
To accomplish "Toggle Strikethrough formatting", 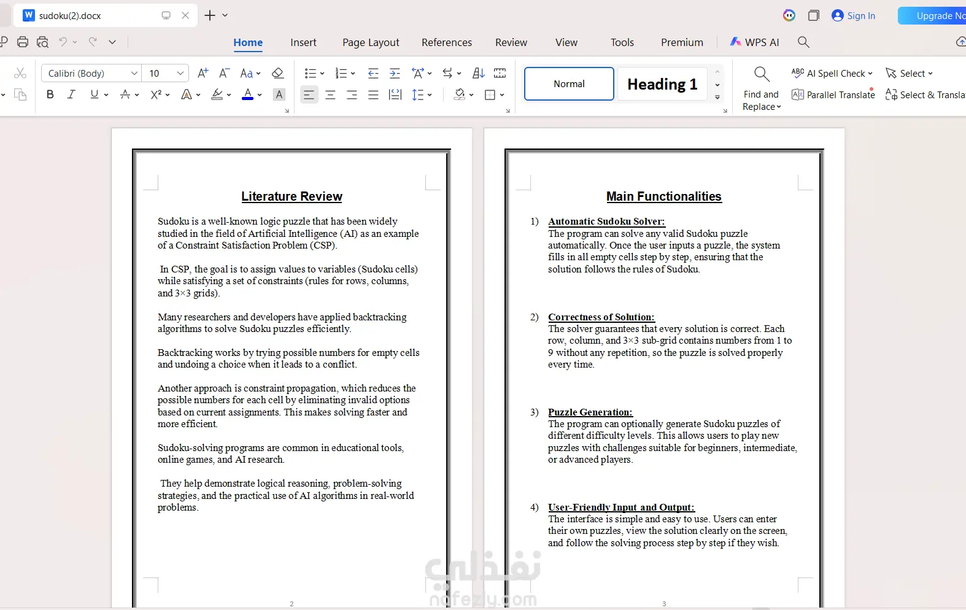I will 125,95.
